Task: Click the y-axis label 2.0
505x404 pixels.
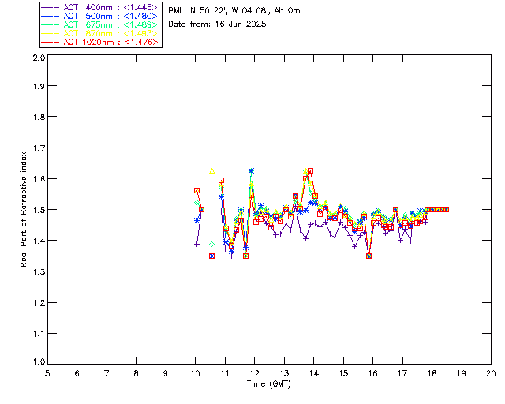Action: [x=39, y=58]
